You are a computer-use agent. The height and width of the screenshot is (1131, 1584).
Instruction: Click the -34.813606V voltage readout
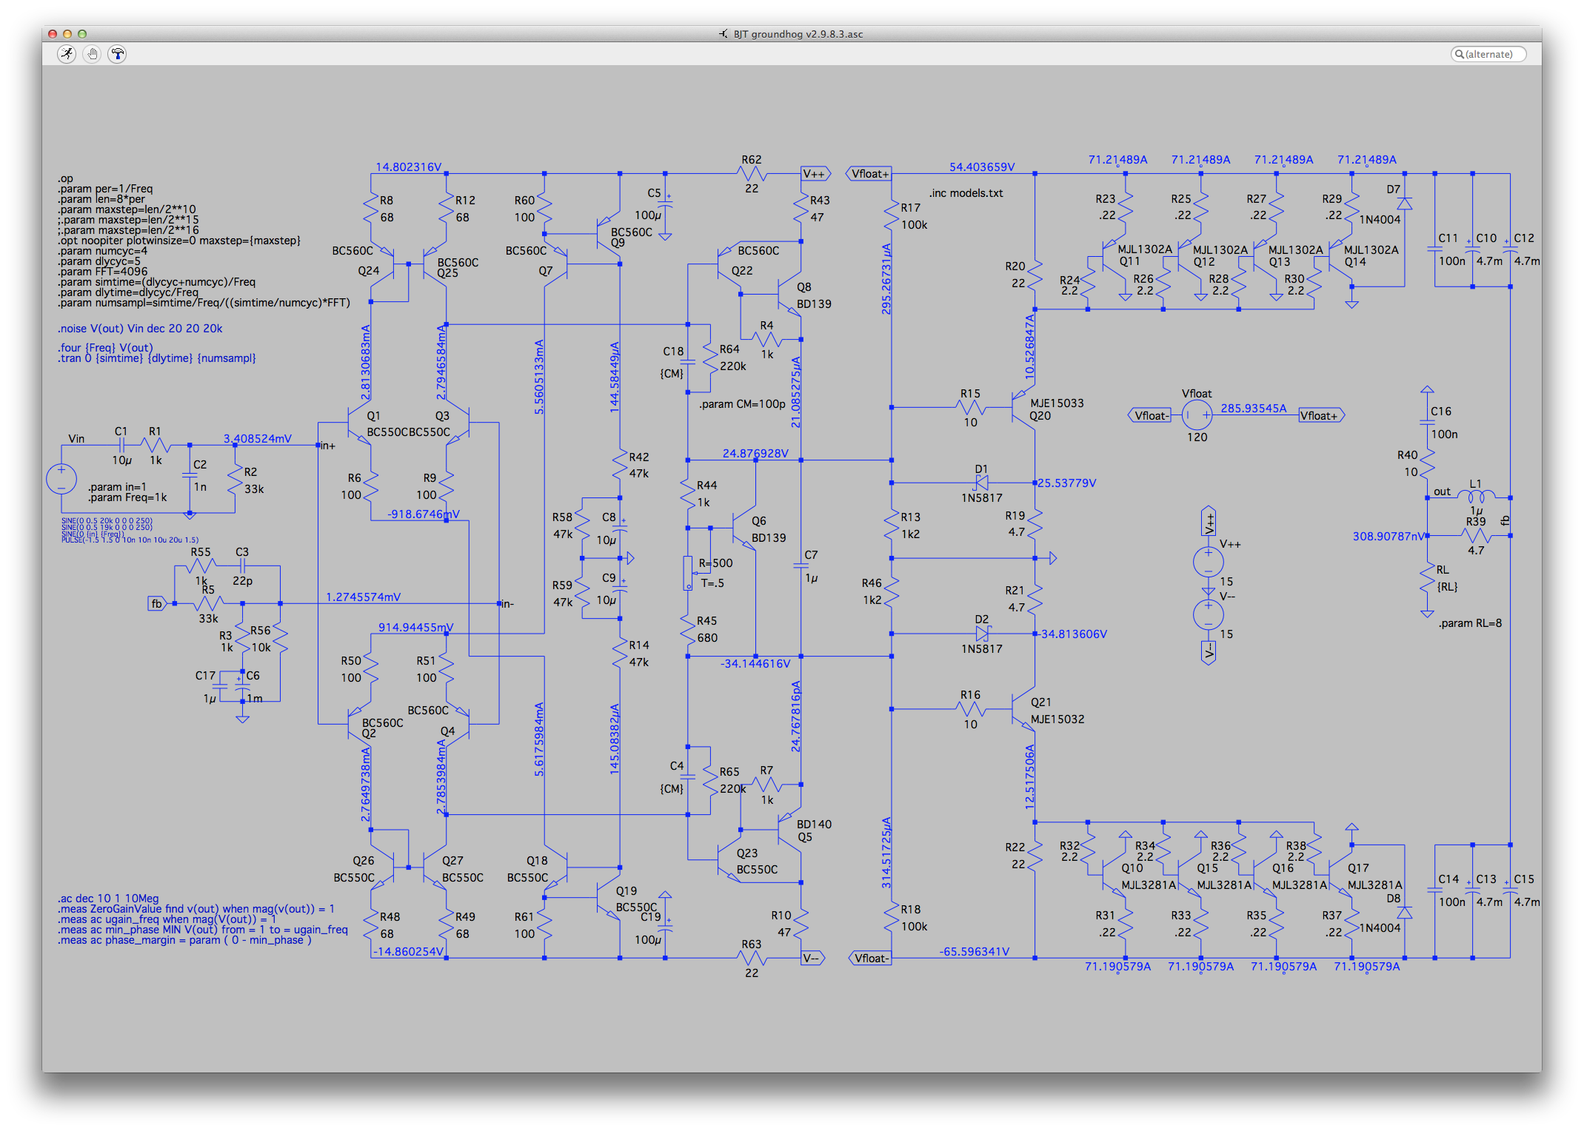(x=1072, y=634)
